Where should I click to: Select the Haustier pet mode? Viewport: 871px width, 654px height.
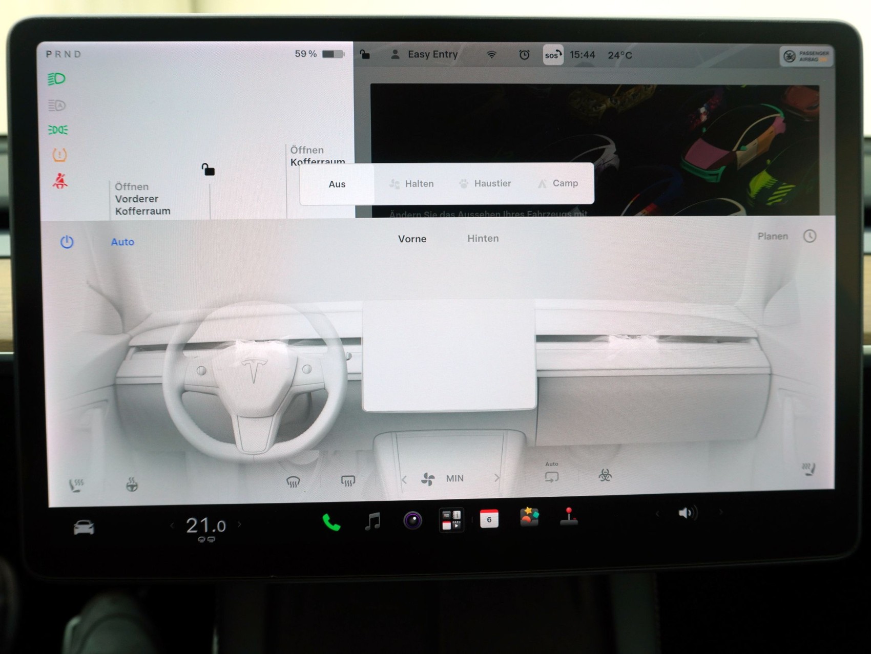(485, 183)
